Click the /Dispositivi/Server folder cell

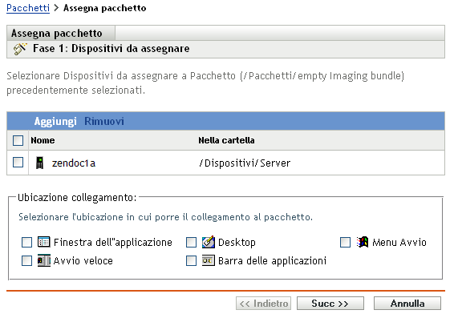click(245, 163)
